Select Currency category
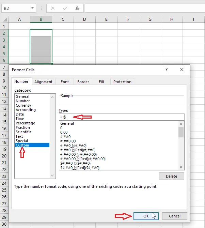The height and width of the screenshot is (228, 205). click(x=23, y=105)
